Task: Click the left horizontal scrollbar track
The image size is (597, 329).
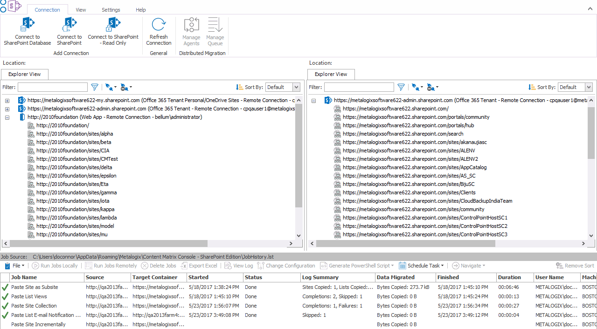Action: pyautogui.click(x=247, y=243)
